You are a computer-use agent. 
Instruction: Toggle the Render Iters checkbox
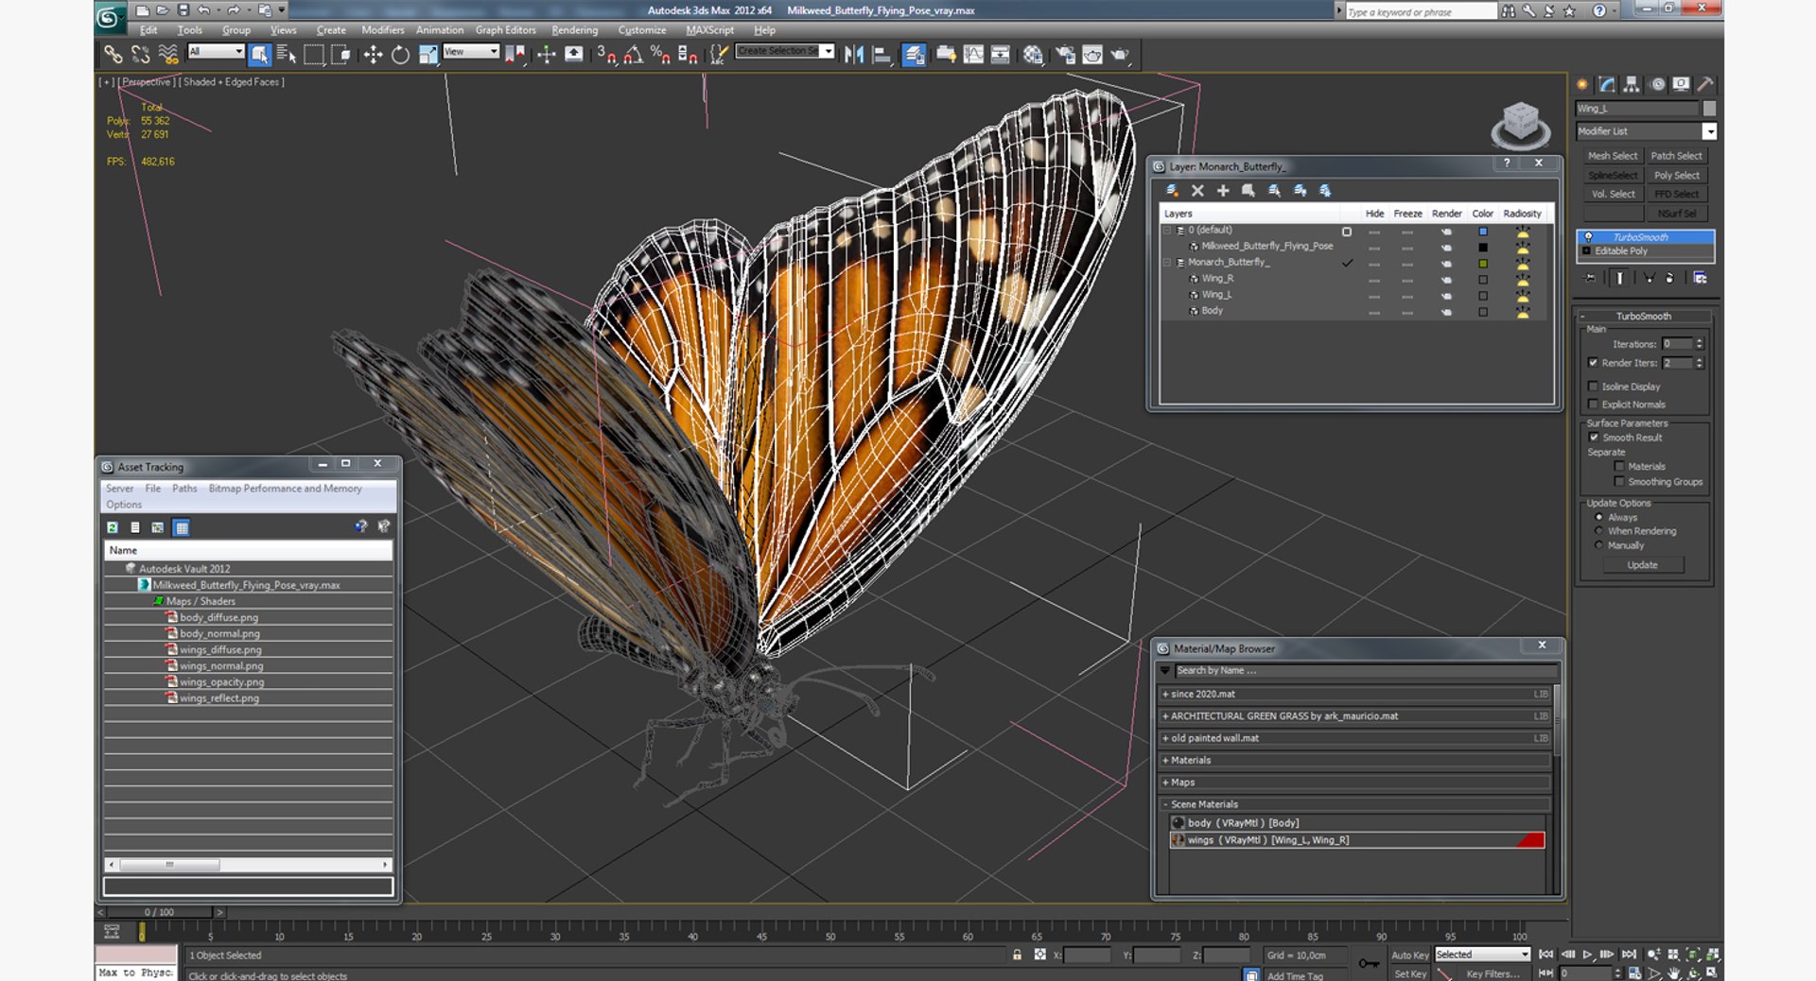[1594, 363]
